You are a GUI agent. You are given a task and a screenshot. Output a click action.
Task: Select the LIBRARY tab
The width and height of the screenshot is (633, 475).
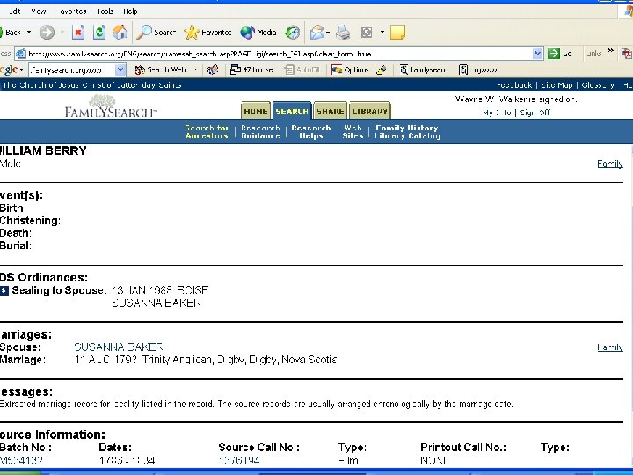(x=370, y=111)
